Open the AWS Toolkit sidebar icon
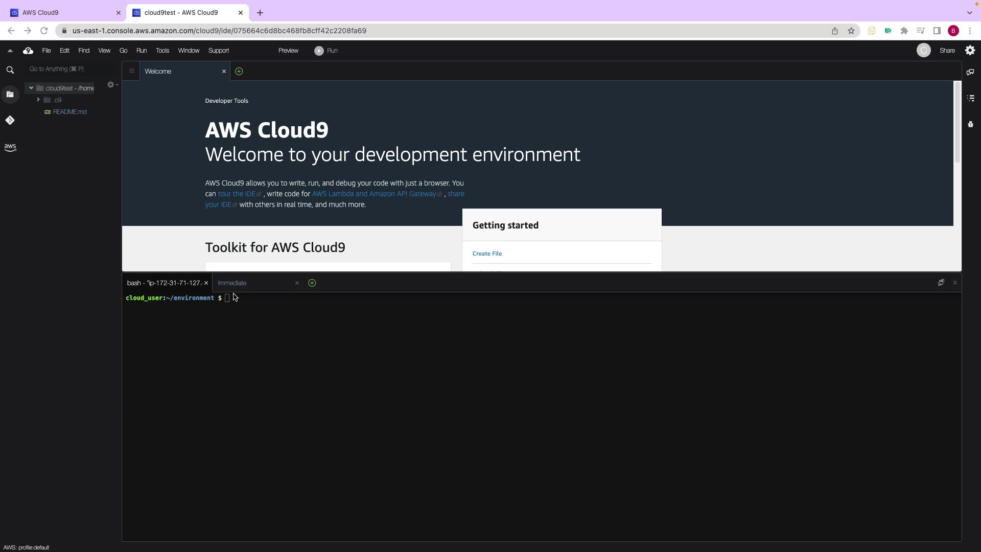 [x=10, y=147]
